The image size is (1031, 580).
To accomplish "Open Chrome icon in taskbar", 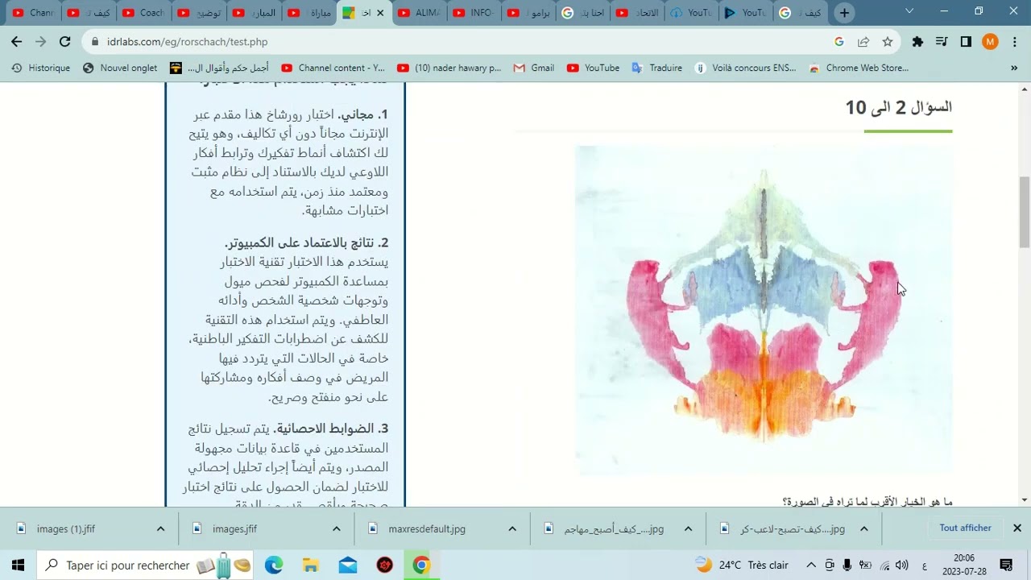I will click(421, 565).
